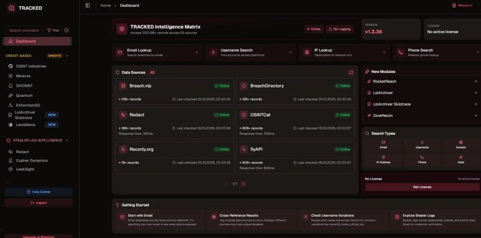Click the info icon beside Filter
The height and width of the screenshot is (238, 481).
coord(67,30)
